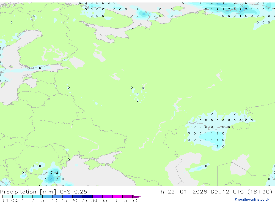This screenshot has height=202, width=275.
Task: Click the "45" legend label
Action: pos(124,200)
